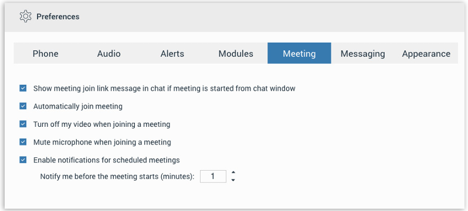Toggle Automatically join meeting checkbox
This screenshot has width=468, height=211.
tap(23, 106)
